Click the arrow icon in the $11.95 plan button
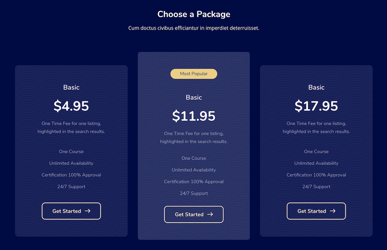The image size is (387, 250). [x=210, y=215]
